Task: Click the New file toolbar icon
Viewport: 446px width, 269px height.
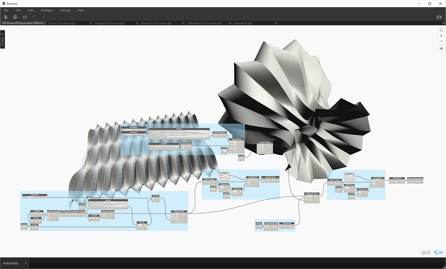Action: (6, 17)
